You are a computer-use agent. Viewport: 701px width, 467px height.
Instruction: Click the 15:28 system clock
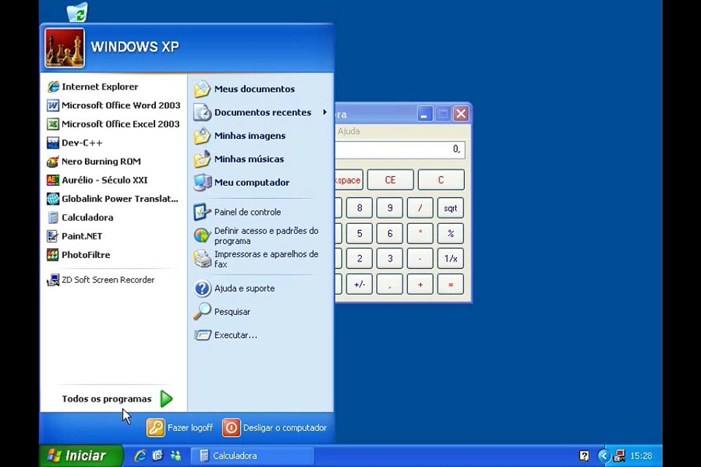pos(641,456)
